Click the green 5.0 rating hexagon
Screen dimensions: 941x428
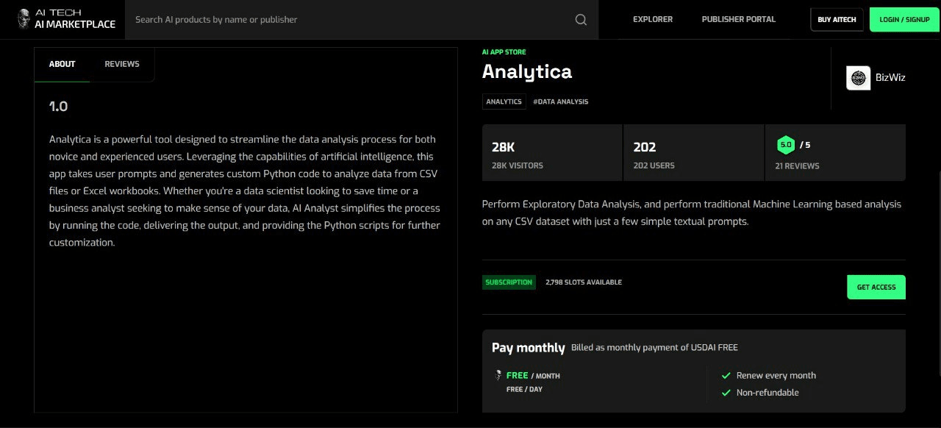click(786, 145)
